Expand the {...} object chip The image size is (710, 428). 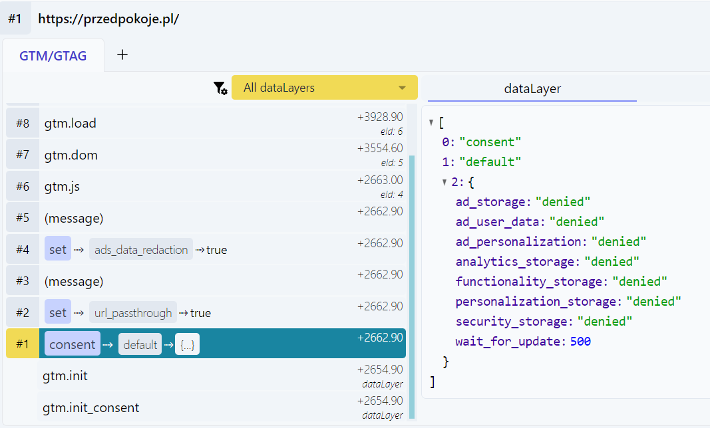pyautogui.click(x=187, y=345)
